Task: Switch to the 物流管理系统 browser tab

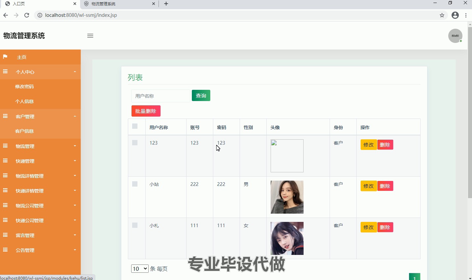Action: pyautogui.click(x=119, y=4)
